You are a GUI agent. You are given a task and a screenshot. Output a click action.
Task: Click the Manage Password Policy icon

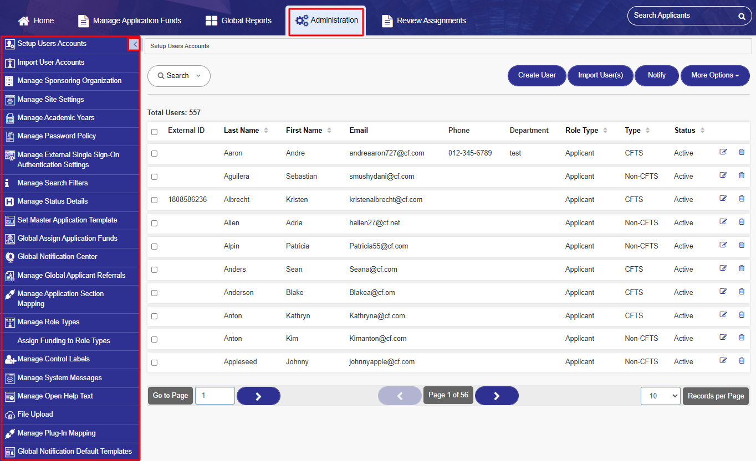click(x=9, y=136)
